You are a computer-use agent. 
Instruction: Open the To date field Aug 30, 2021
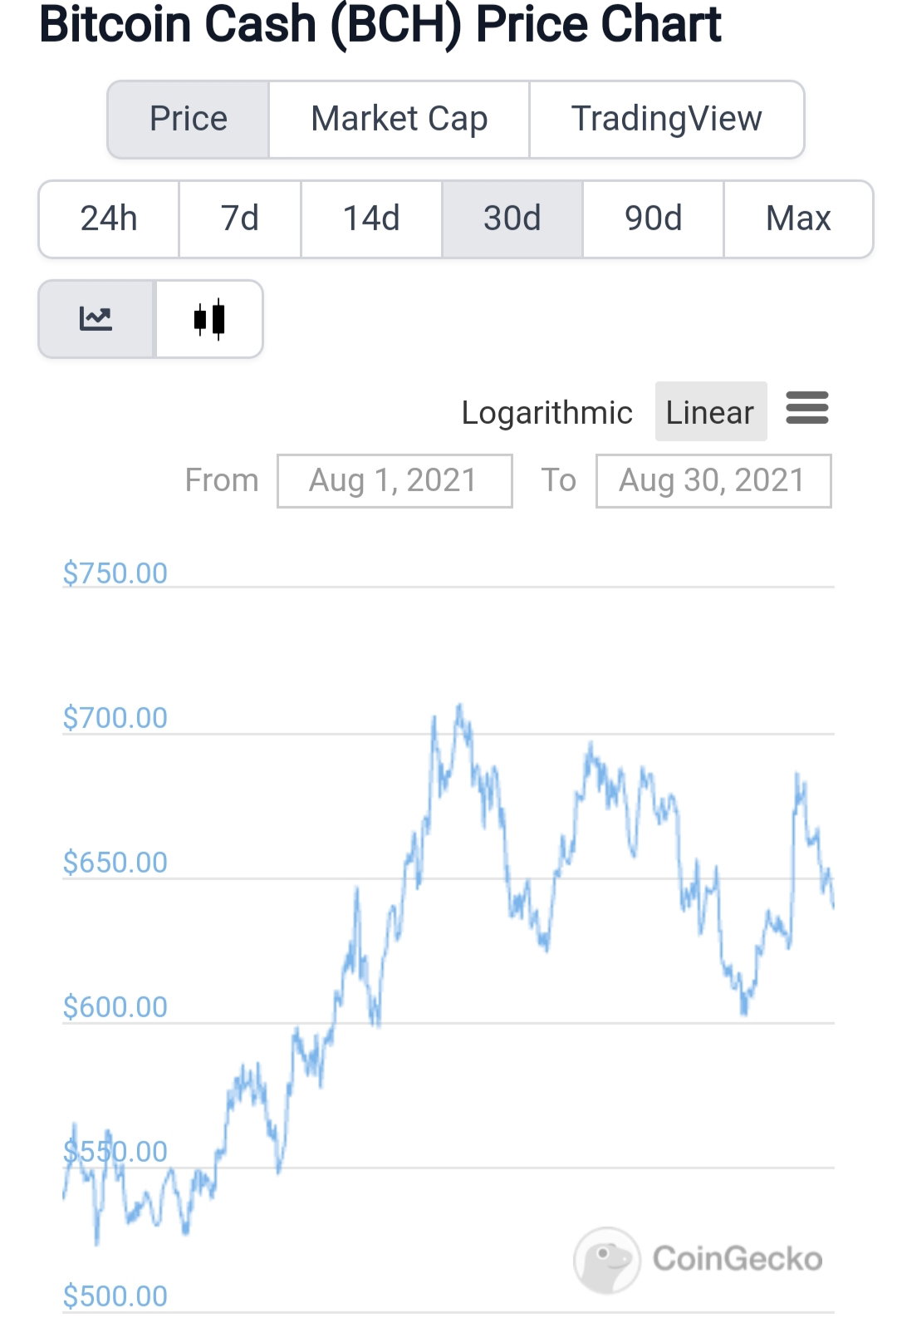[x=713, y=480]
